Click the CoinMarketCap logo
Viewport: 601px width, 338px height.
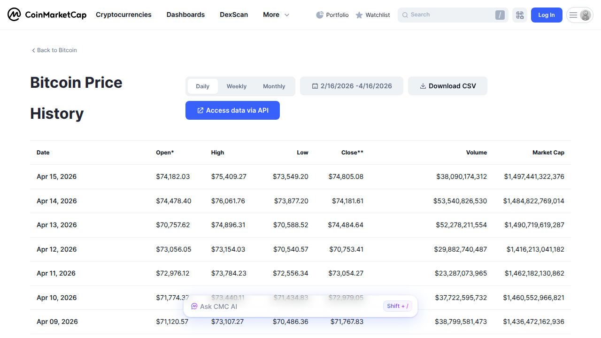coord(46,15)
